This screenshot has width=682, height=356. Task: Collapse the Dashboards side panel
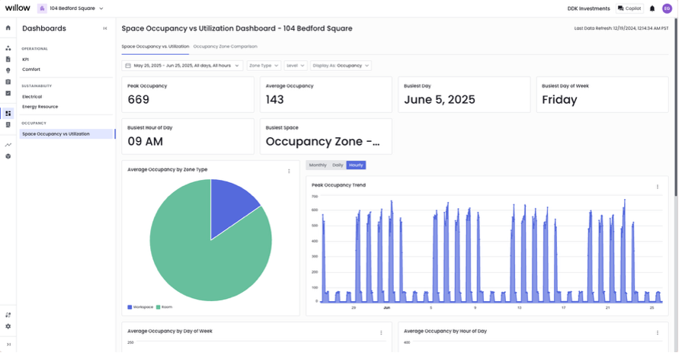[105, 28]
